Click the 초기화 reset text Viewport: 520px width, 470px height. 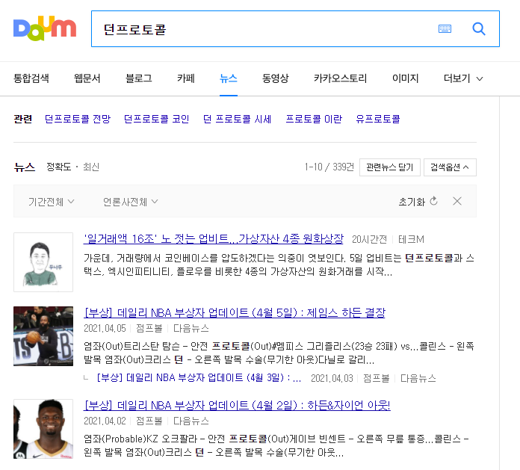click(412, 202)
